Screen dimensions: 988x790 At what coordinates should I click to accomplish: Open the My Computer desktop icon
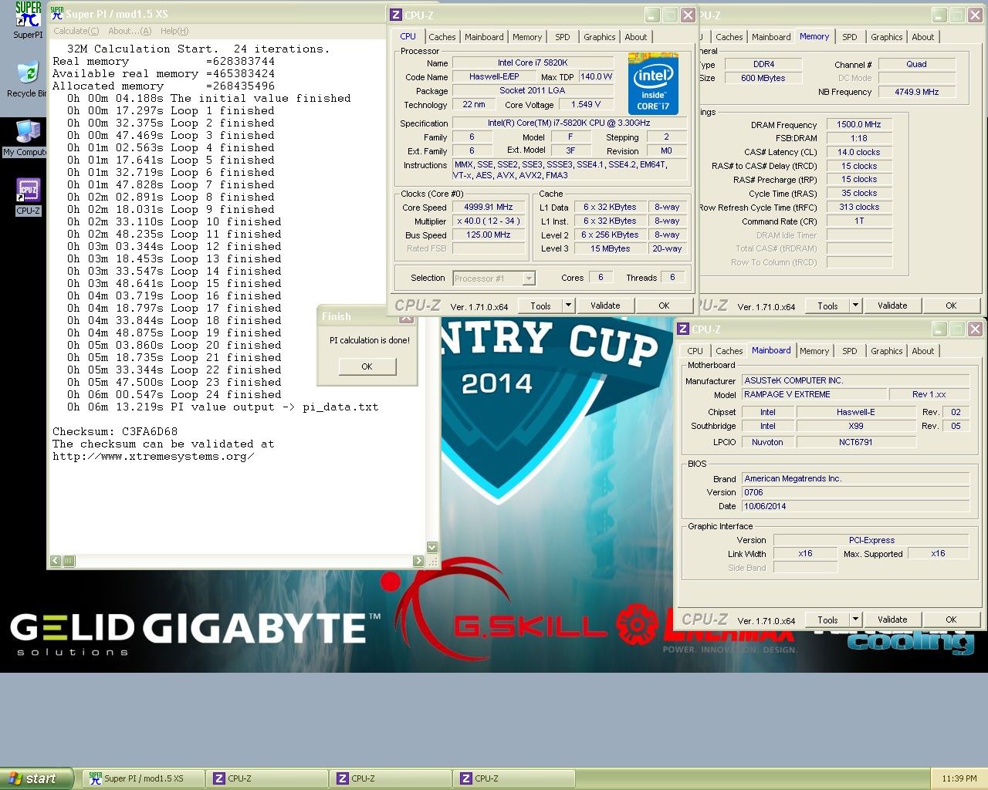tap(26, 133)
